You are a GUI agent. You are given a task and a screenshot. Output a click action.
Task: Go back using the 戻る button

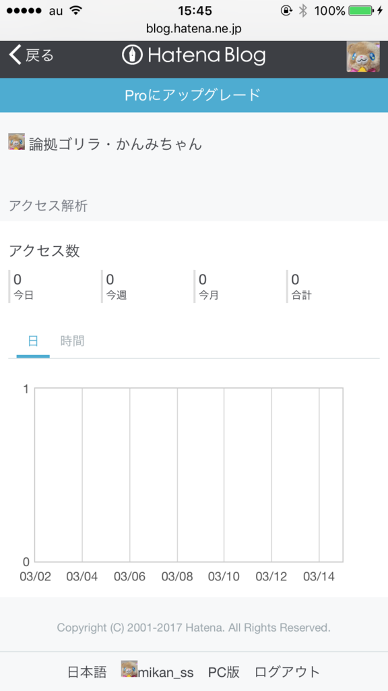[31, 56]
